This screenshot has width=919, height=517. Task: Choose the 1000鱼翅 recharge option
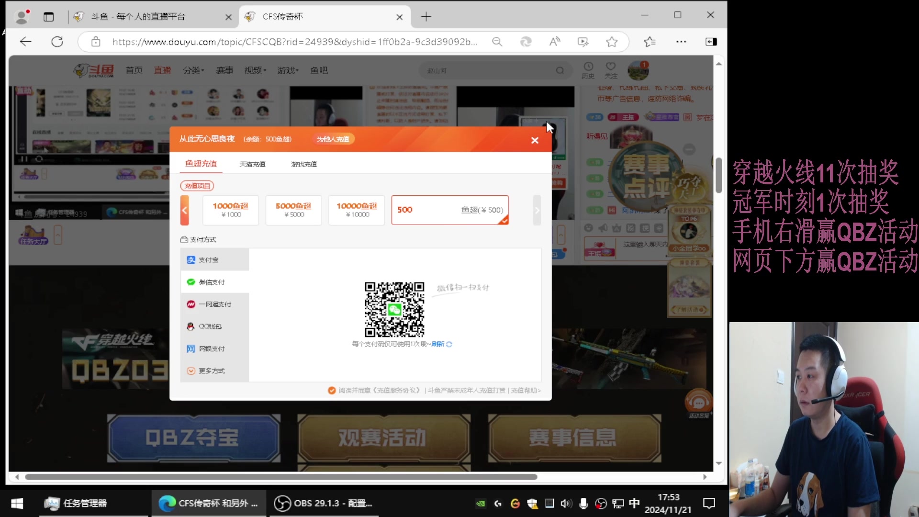point(230,210)
